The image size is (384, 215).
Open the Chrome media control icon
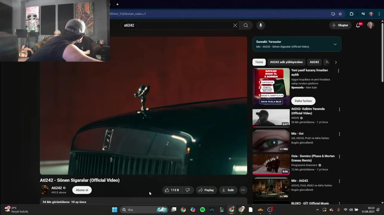[x=363, y=14]
